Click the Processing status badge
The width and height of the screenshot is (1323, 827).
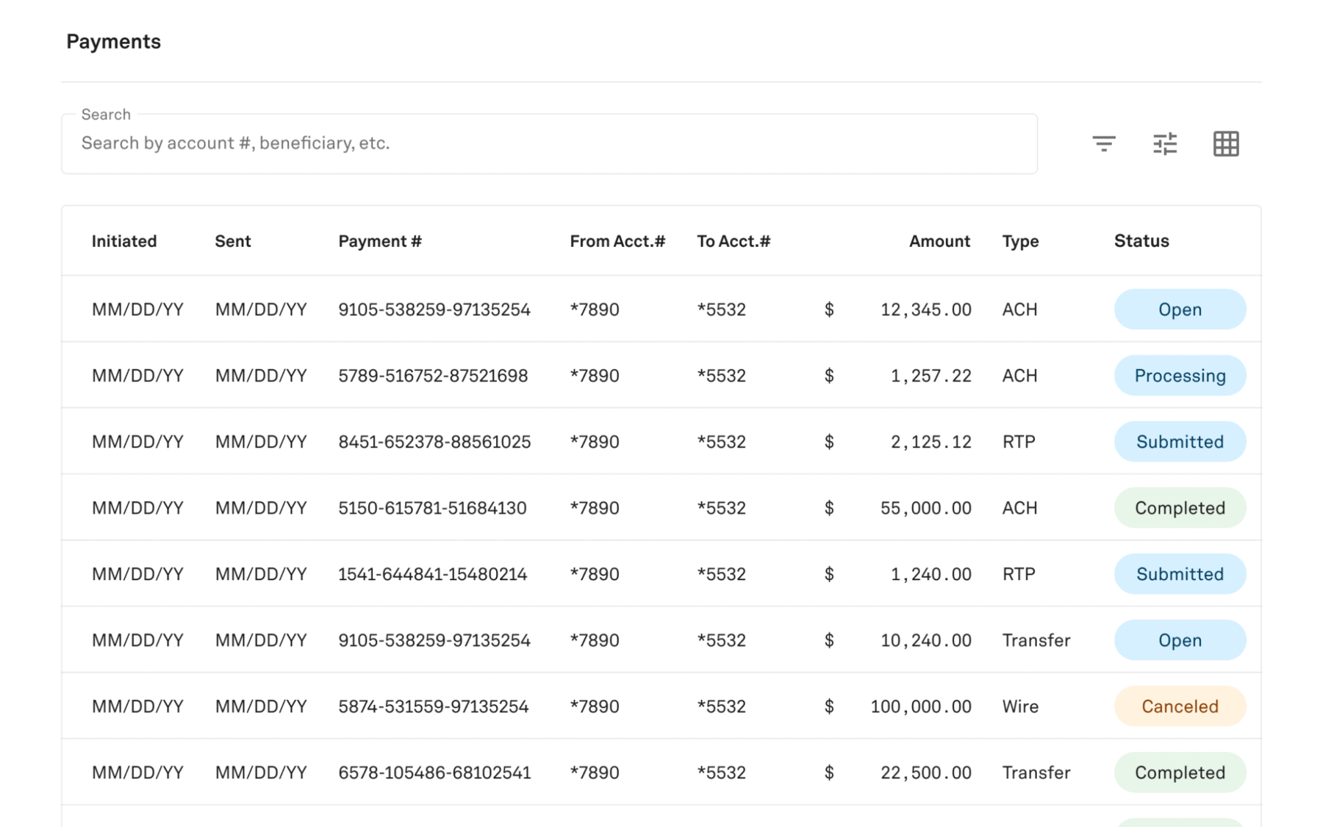[1180, 376]
